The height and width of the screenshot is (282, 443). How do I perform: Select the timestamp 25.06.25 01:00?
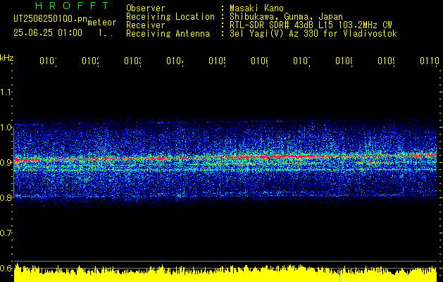click(48, 32)
